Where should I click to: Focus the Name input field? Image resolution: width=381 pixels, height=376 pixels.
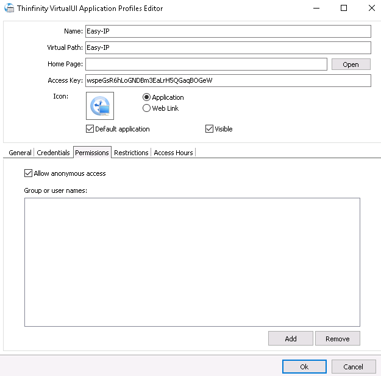click(x=228, y=31)
